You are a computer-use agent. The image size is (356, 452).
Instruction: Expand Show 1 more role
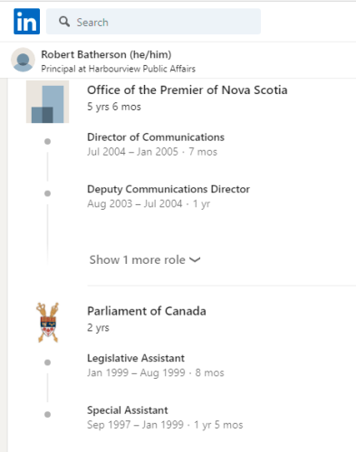pos(145,259)
